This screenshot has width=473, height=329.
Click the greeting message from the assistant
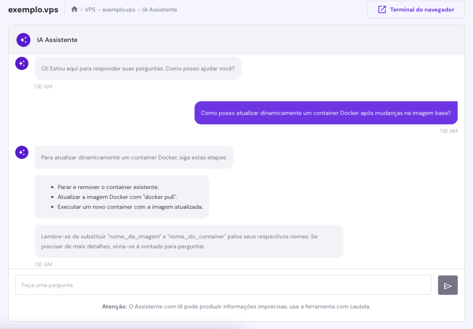coord(138,68)
